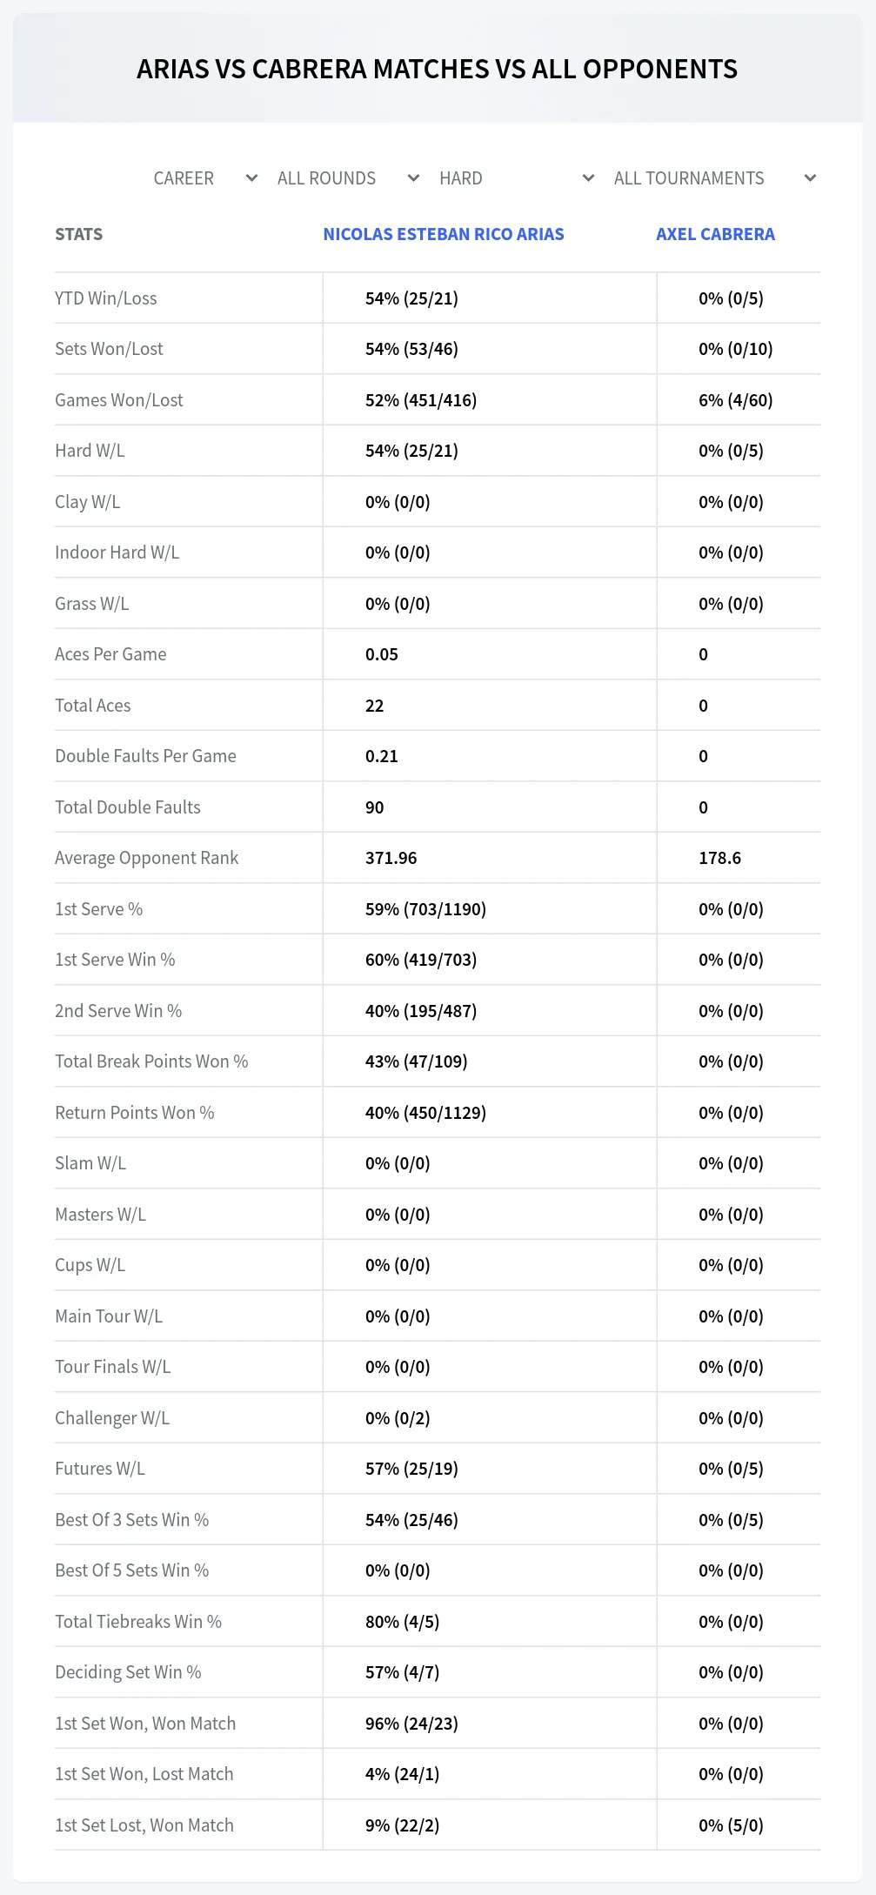Click the Total Tiebreaks Win % label
This screenshot has width=876, height=1895.
[x=138, y=1622]
